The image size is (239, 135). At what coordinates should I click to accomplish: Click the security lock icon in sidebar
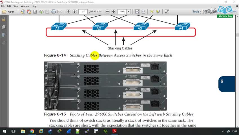[3, 19]
